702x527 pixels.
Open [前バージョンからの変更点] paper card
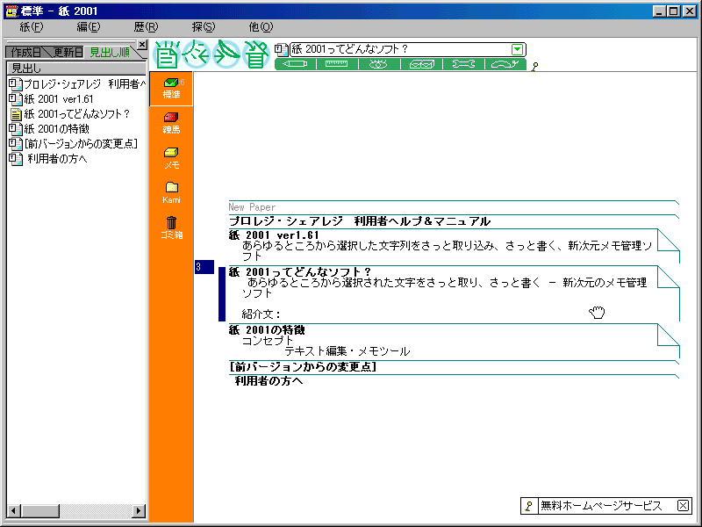303,366
